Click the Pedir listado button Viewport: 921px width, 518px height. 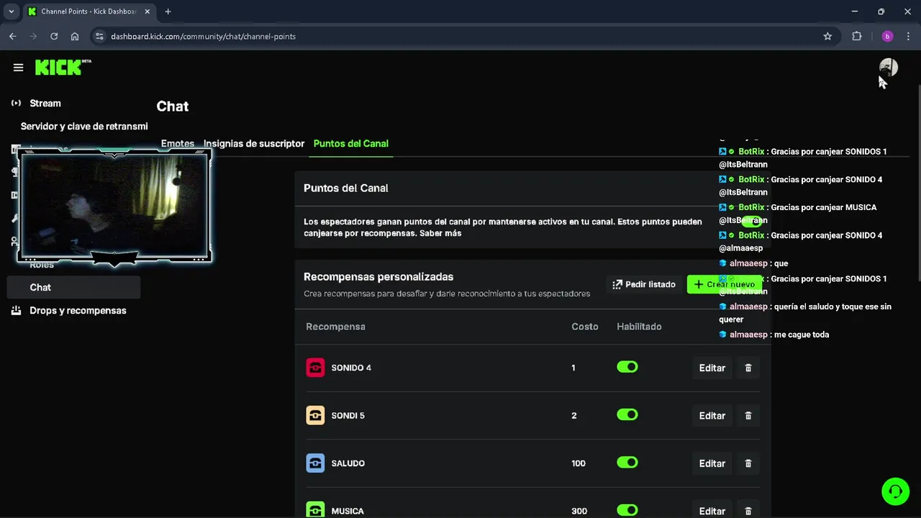pyautogui.click(x=644, y=284)
